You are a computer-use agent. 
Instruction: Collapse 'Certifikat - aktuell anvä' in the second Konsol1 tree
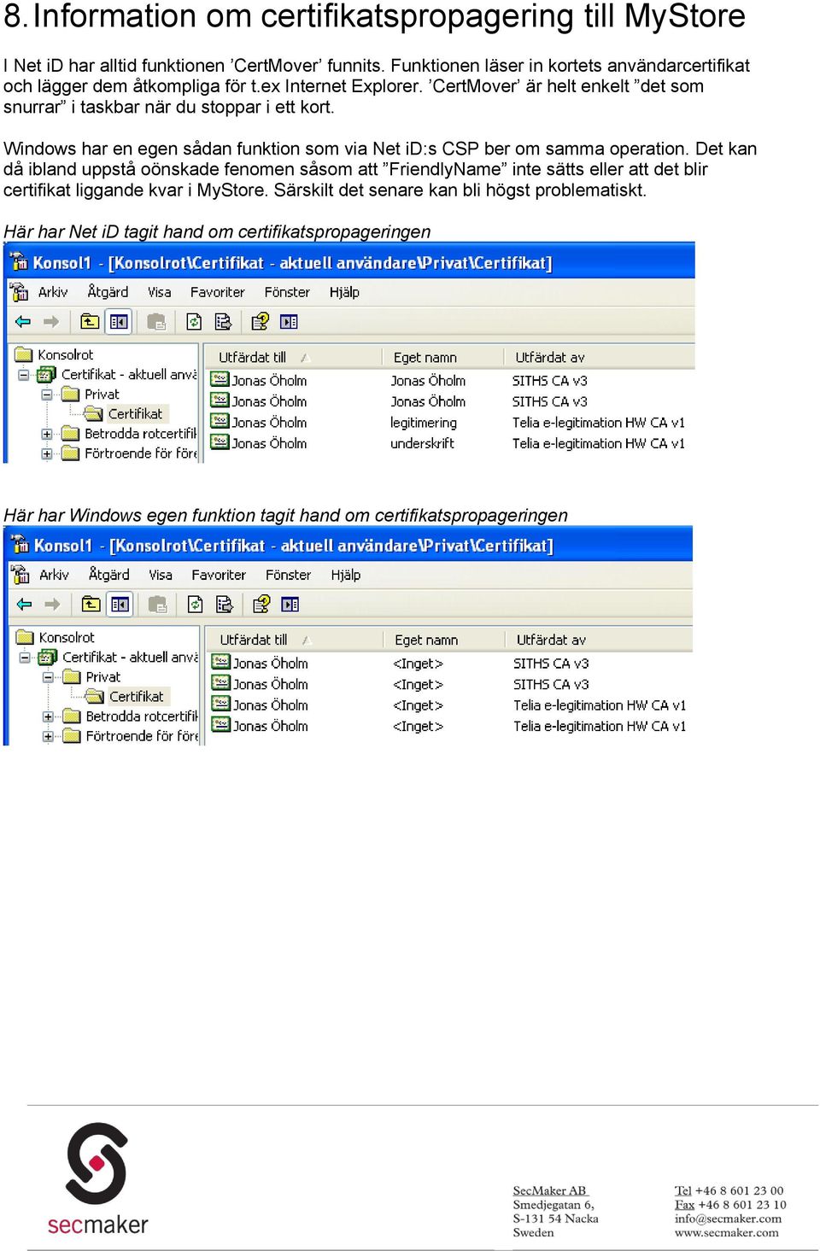[x=25, y=658]
